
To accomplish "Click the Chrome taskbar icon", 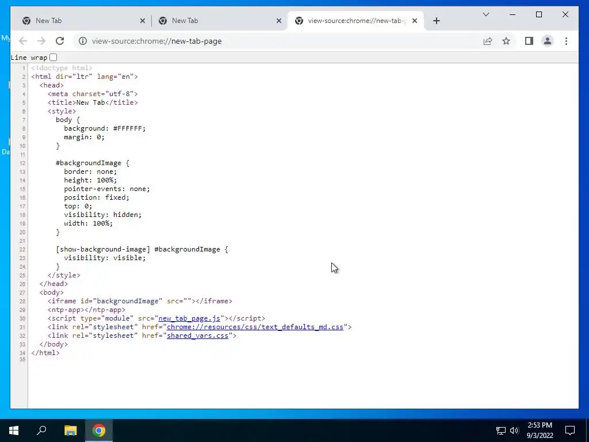I will coord(99,430).
